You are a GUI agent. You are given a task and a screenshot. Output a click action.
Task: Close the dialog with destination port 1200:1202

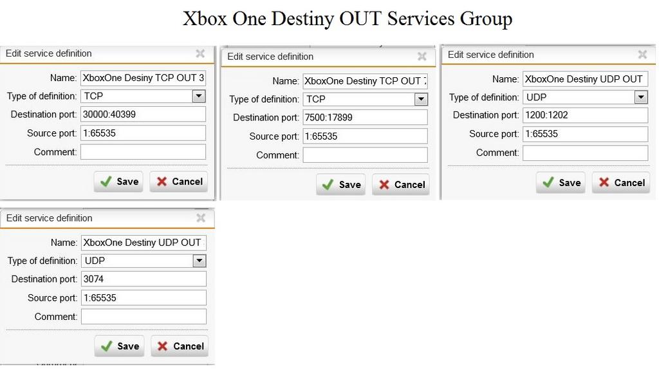point(642,54)
